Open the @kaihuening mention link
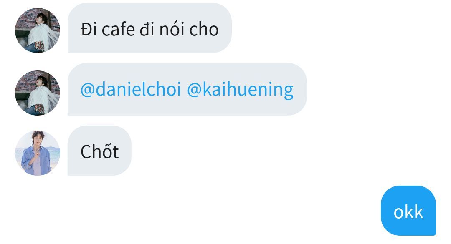Screen dimensions: 451x244 (x=240, y=89)
